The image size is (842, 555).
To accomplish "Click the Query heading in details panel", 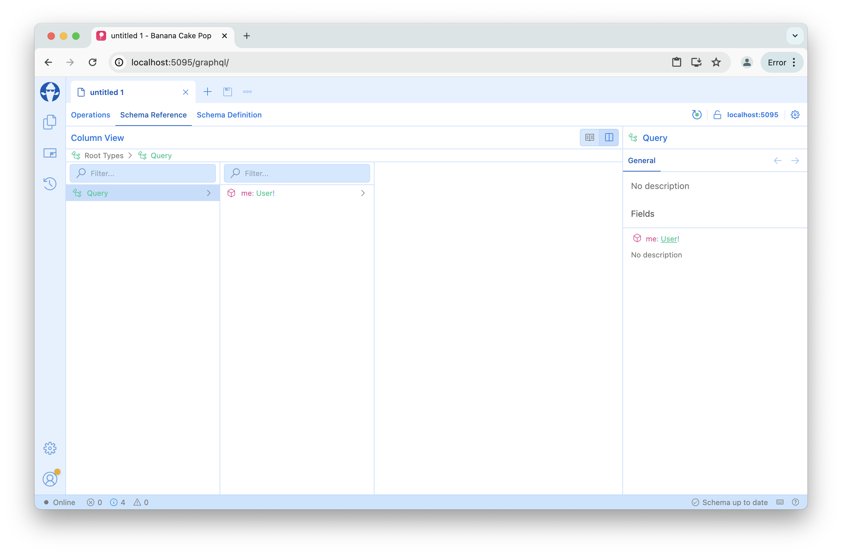I will 655,138.
